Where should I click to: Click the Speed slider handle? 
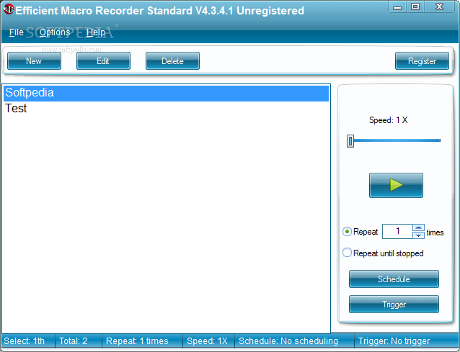pos(350,141)
